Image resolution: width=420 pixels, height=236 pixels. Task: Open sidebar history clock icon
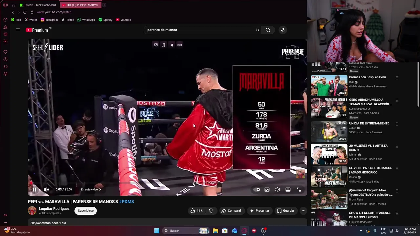point(5,59)
